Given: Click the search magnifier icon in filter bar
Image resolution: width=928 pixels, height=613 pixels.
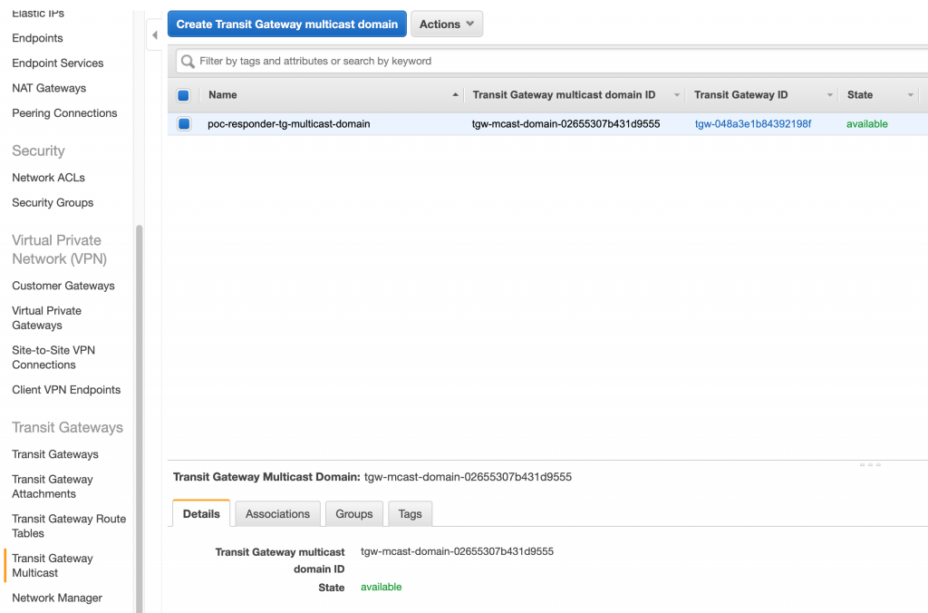Looking at the screenshot, I should (188, 60).
